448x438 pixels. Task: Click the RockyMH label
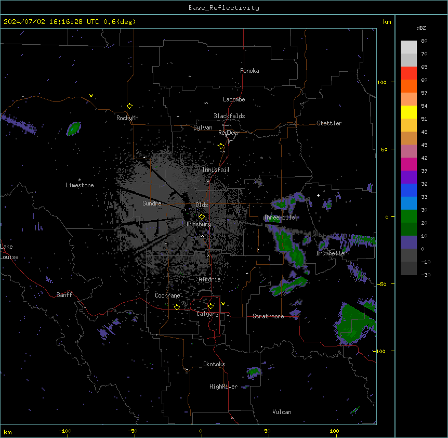pos(127,118)
